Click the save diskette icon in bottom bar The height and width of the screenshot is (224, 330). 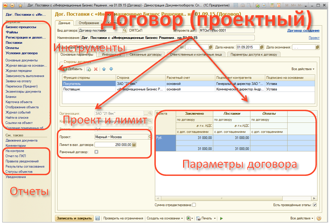coord(98,218)
